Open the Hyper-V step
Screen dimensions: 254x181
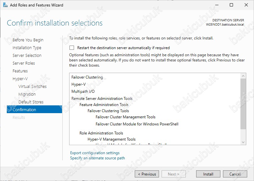[20, 79]
